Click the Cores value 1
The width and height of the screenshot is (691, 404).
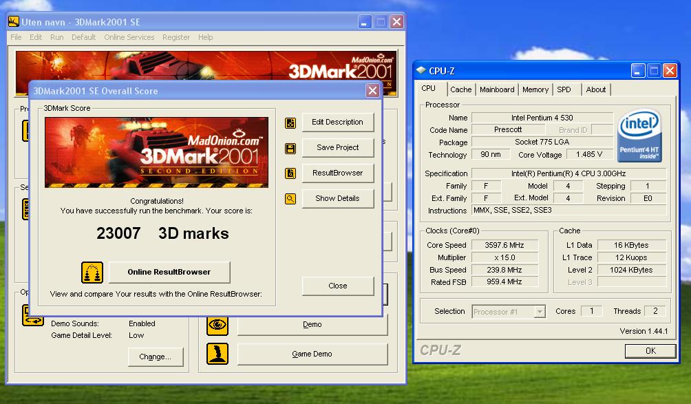tap(592, 311)
